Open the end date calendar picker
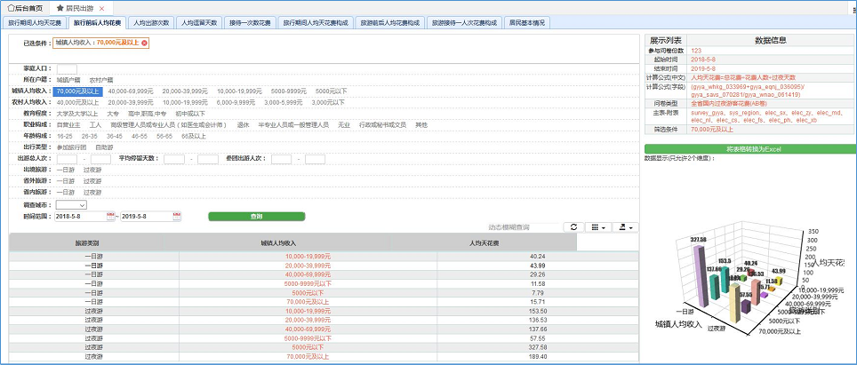857x365 pixels. click(175, 216)
